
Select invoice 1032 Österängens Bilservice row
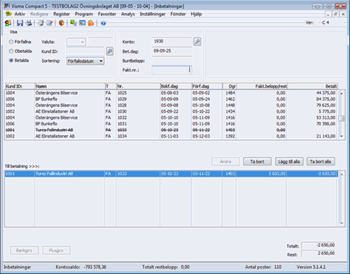171,117
